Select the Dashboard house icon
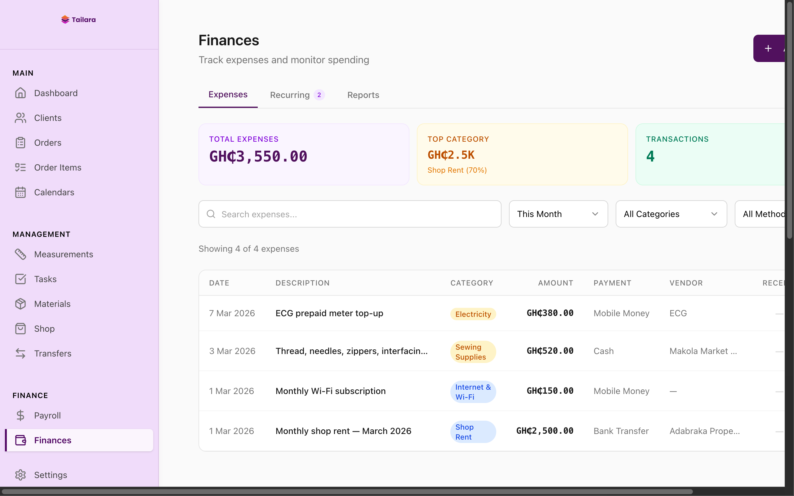The height and width of the screenshot is (496, 794). coord(21,93)
